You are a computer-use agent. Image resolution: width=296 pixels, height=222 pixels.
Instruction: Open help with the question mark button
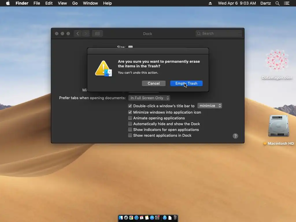pyautogui.click(x=235, y=136)
